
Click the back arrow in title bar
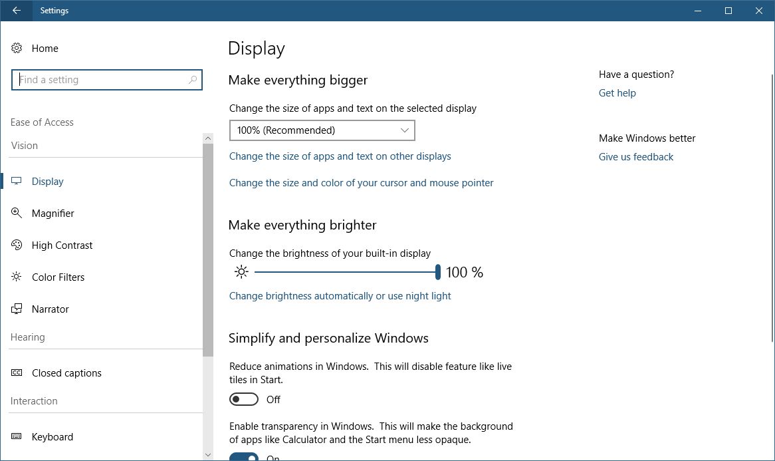point(17,11)
